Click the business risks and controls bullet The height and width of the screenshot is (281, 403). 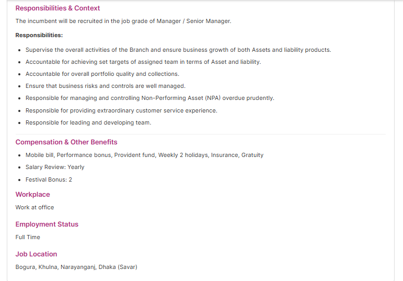(106, 86)
